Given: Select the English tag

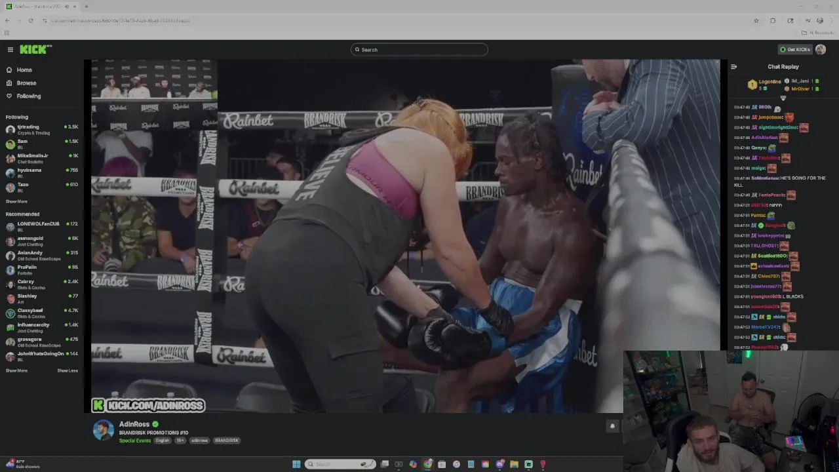Looking at the screenshot, I should 163,441.
